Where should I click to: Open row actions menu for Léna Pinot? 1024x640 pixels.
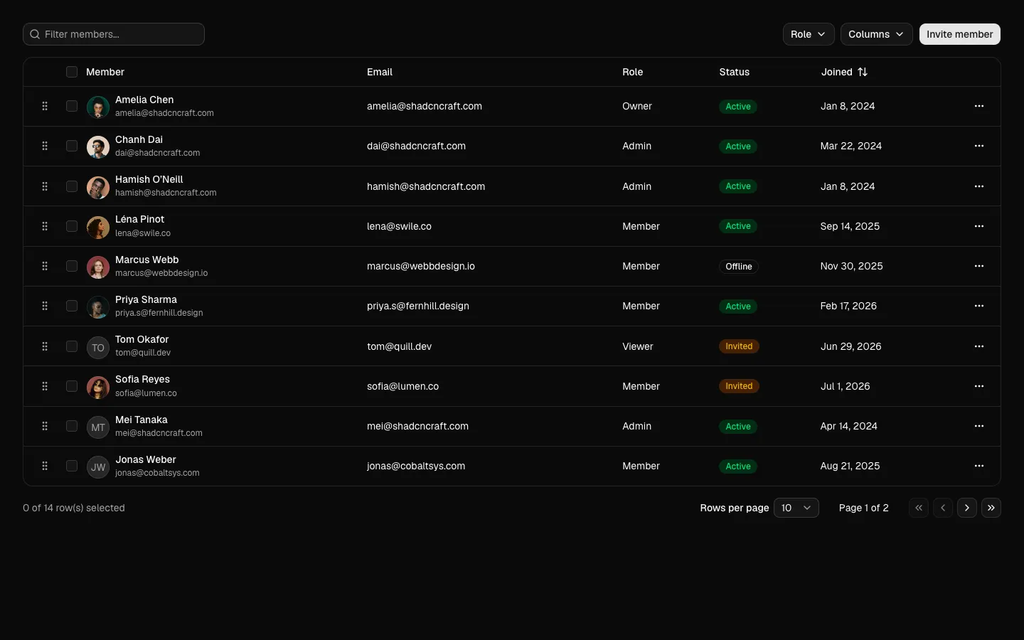(979, 226)
